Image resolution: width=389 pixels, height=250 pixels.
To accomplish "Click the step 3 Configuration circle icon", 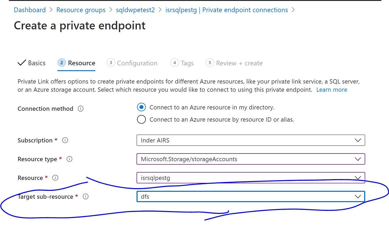I will [111, 63].
